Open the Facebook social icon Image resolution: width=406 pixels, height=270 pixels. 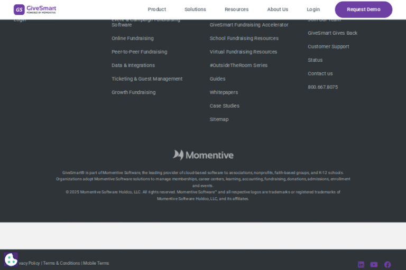click(387, 265)
